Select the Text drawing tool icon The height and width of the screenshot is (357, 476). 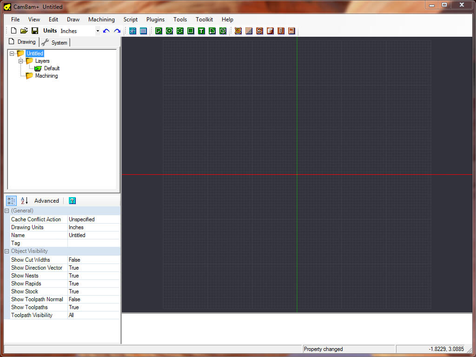coord(201,31)
